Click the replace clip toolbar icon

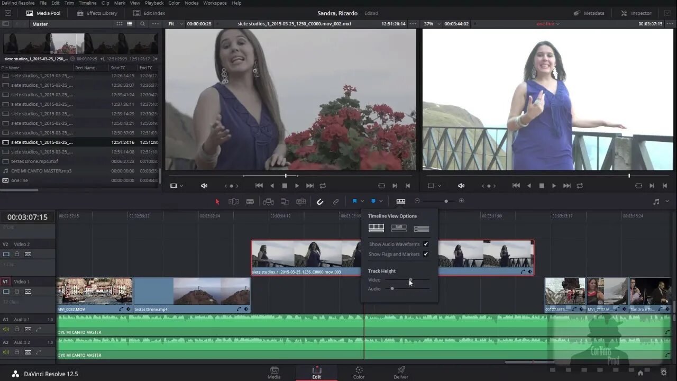301,202
